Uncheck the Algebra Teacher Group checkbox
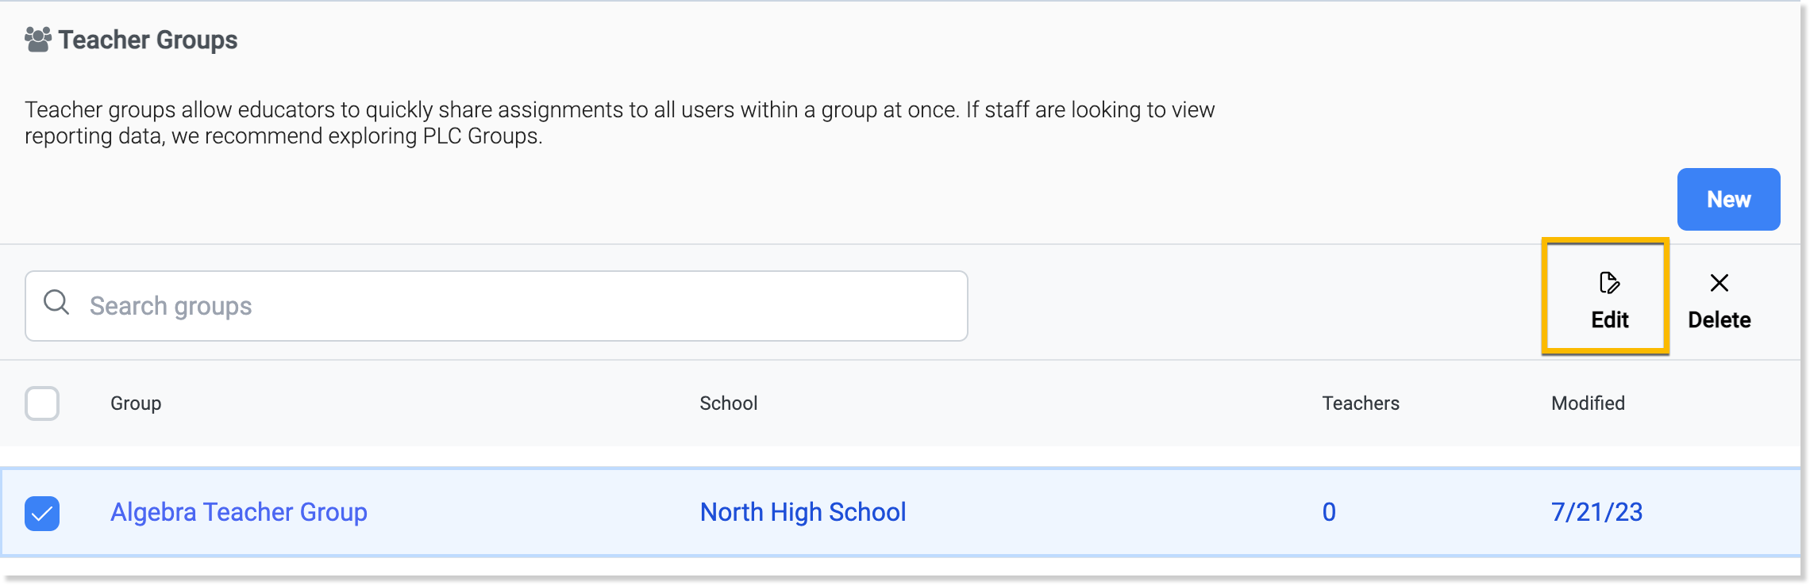This screenshot has width=1810, height=585. click(42, 514)
